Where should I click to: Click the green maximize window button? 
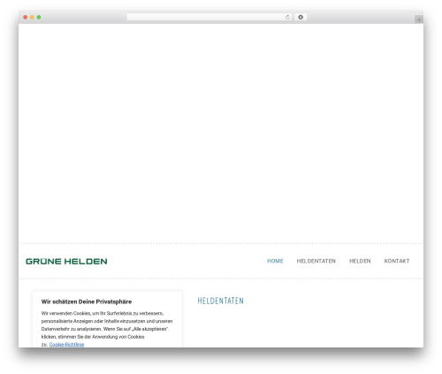coord(39,18)
